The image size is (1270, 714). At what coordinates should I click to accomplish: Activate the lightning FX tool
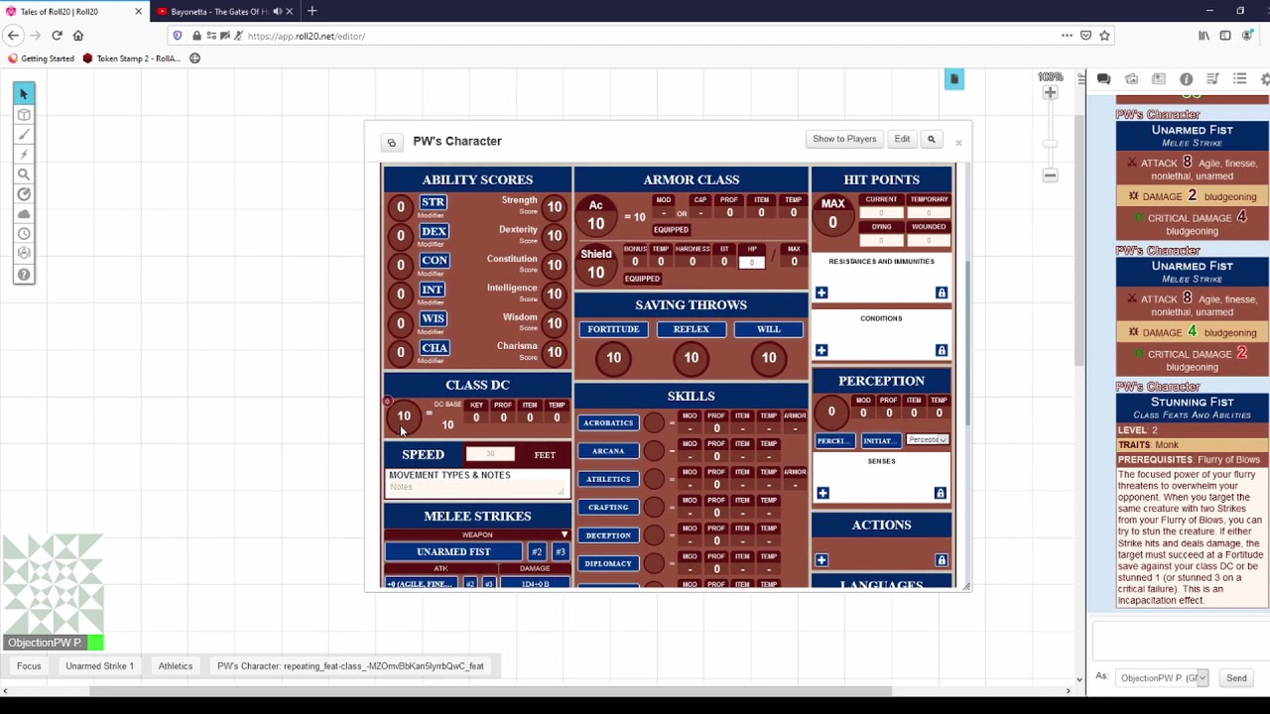(24, 154)
